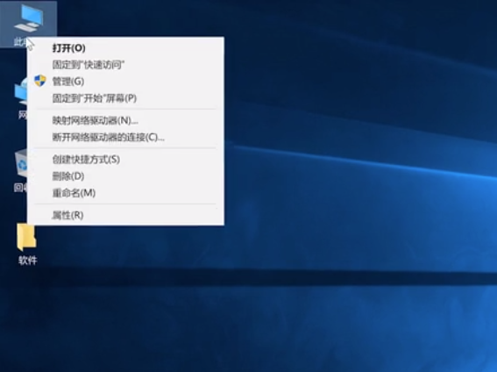
Task: Click the shield icon beside 管理(G)
Action: [40, 81]
